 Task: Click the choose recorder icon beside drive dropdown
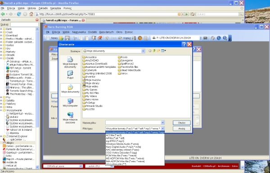(205, 38)
